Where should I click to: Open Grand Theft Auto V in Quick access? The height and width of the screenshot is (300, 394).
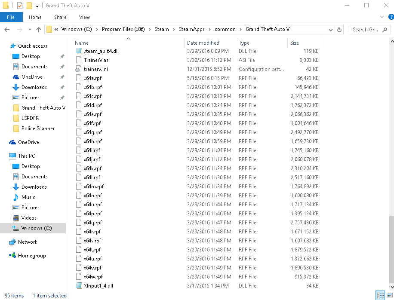[43, 108]
